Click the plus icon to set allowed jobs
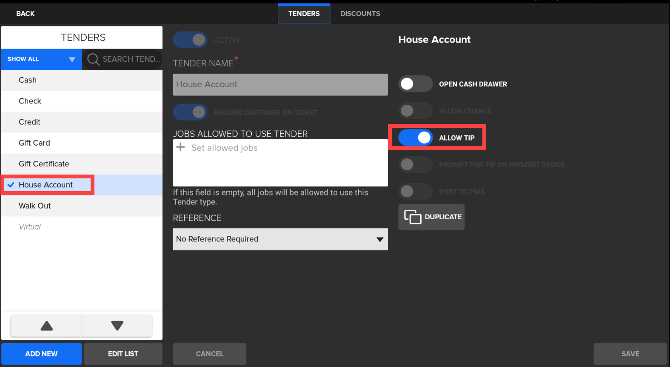The width and height of the screenshot is (670, 367). coord(181,147)
